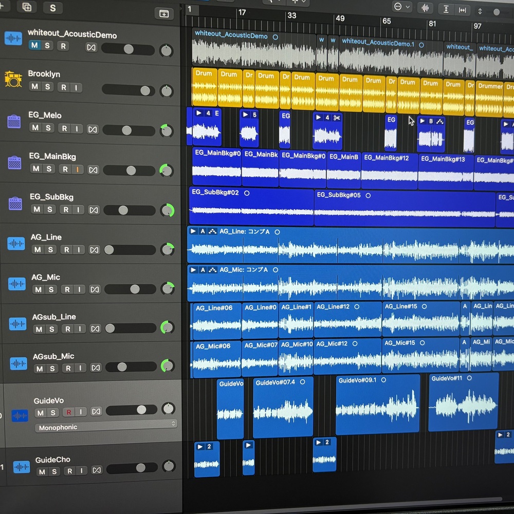Click the EG_Melo guitar amp icon
Screen dimensions: 514x514
(14, 122)
